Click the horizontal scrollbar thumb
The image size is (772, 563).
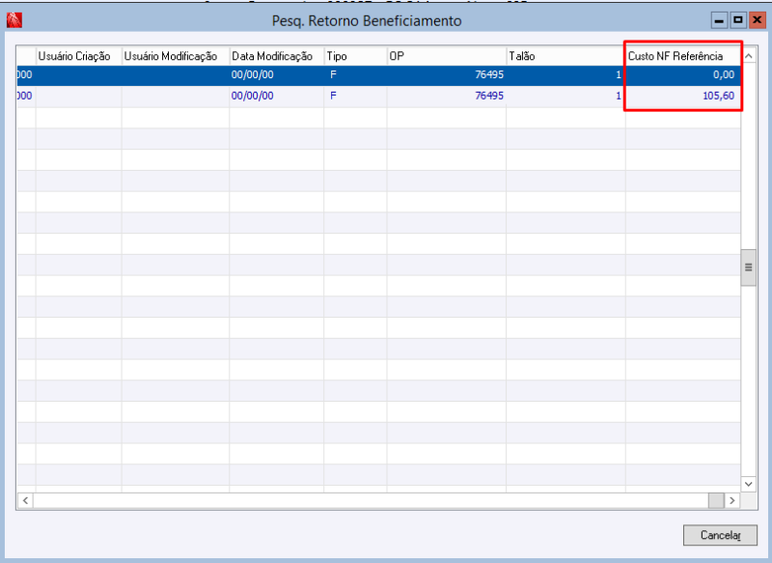coord(716,501)
